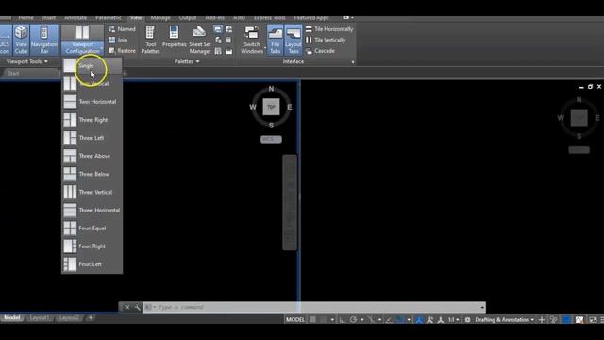Restore the drawing window using restore icon

click(590, 87)
